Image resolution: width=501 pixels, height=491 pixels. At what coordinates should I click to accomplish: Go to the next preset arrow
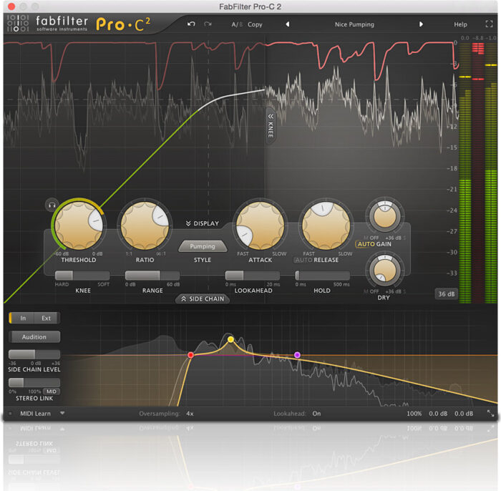pos(421,24)
